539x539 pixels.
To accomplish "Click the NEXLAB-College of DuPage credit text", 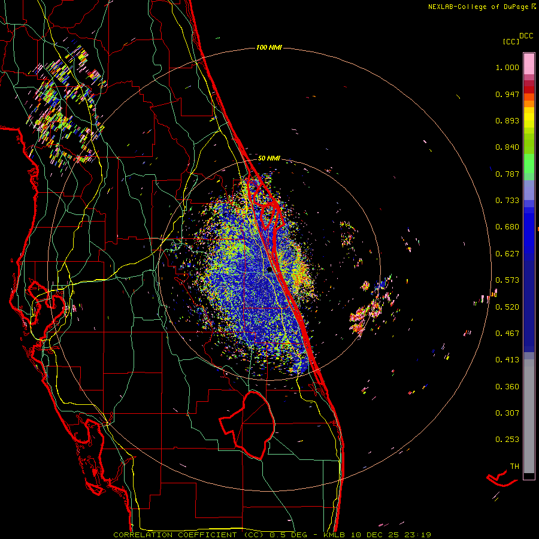I will (479, 7).
